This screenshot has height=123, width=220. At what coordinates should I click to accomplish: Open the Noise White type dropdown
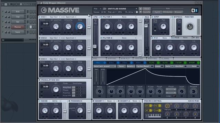click(x=56, y=101)
